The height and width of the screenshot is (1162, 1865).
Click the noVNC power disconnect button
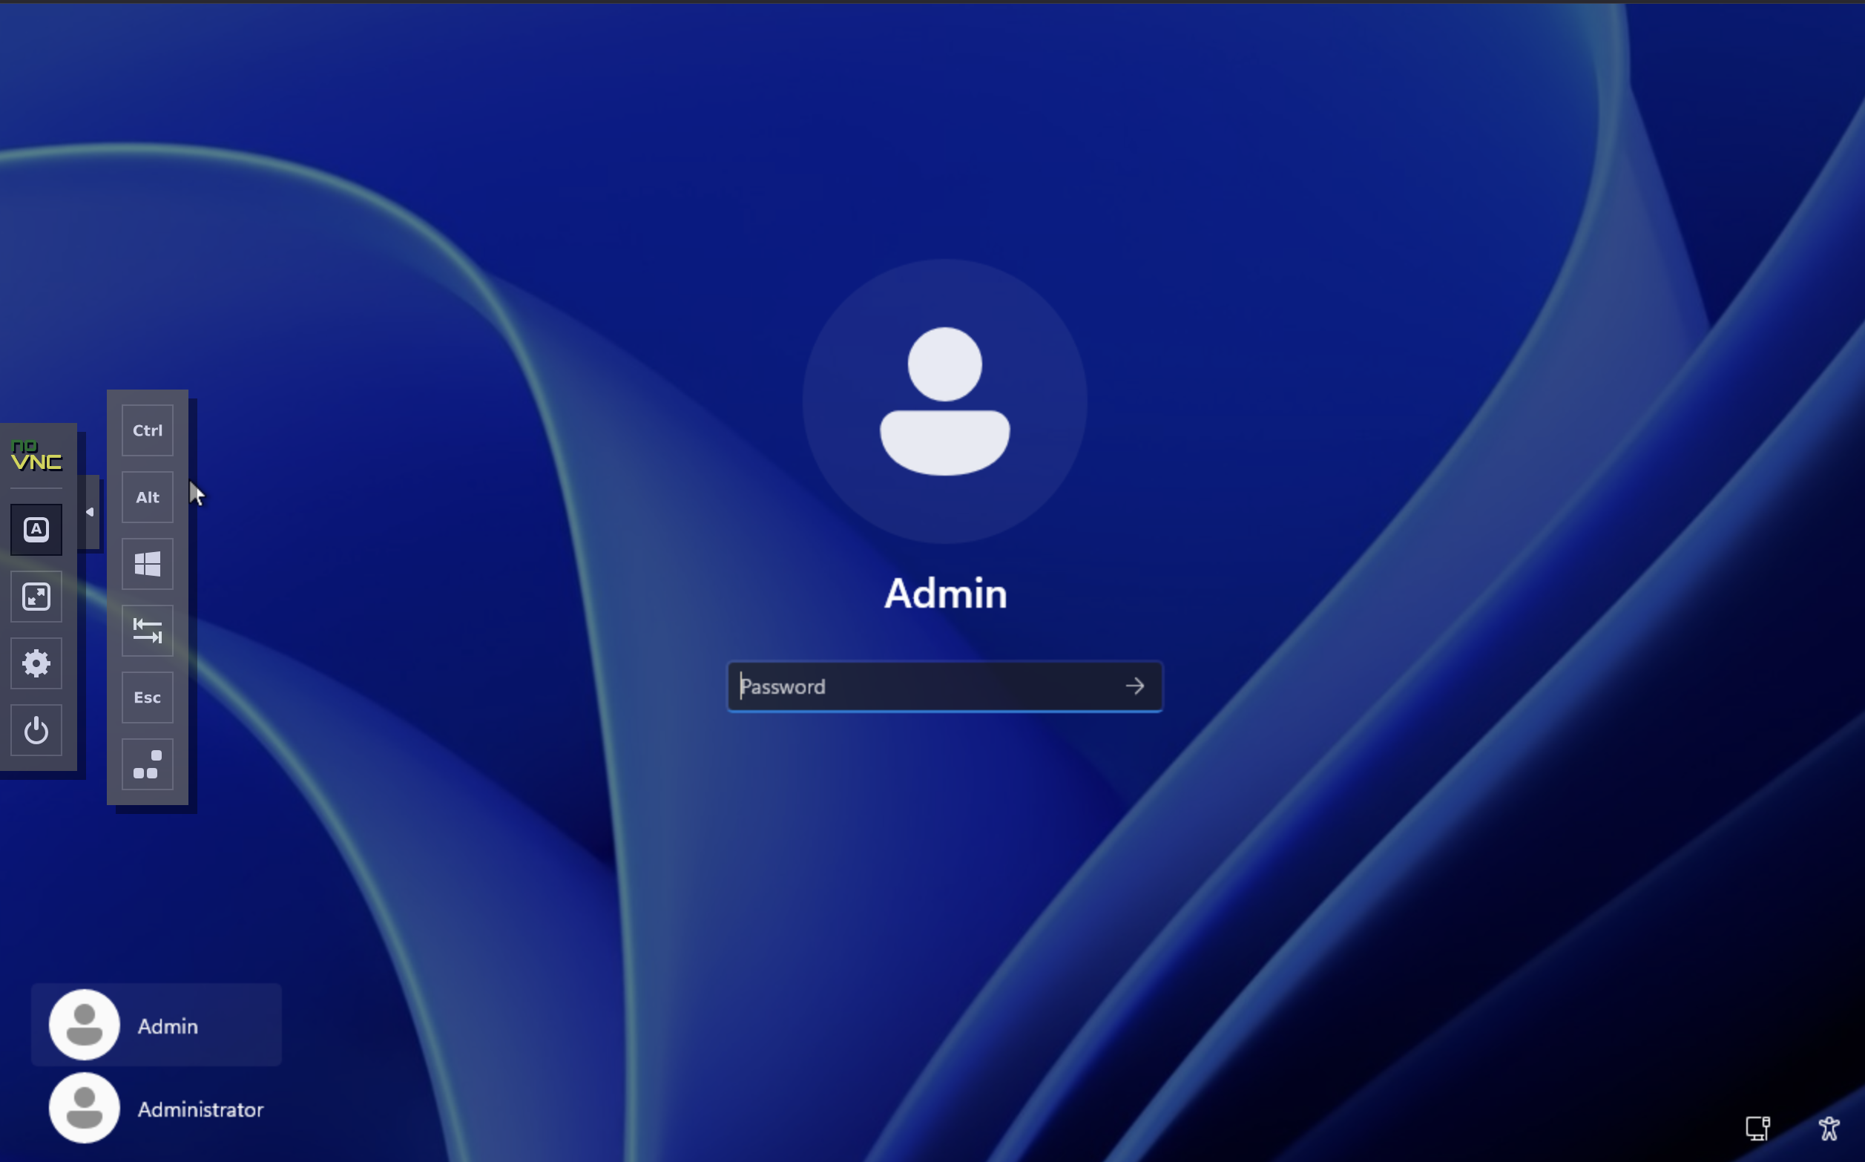point(36,730)
